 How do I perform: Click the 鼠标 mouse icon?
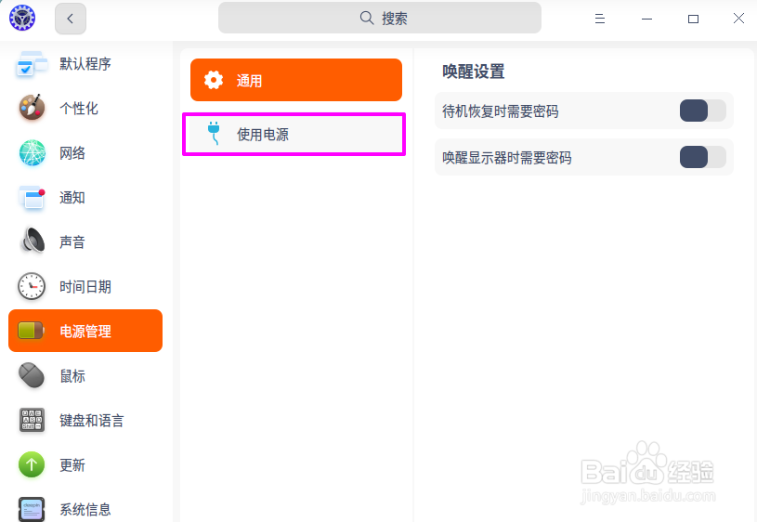pos(32,375)
